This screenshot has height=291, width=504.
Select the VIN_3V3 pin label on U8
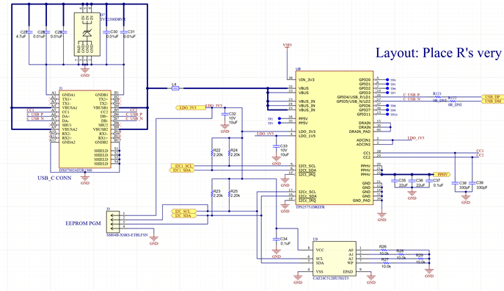[x=307, y=79]
